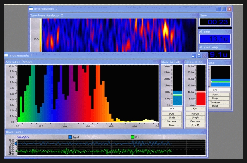The width and height of the screenshot is (247, 163).
Task: Click the Binaural beat red level meter
Action: 201,85
